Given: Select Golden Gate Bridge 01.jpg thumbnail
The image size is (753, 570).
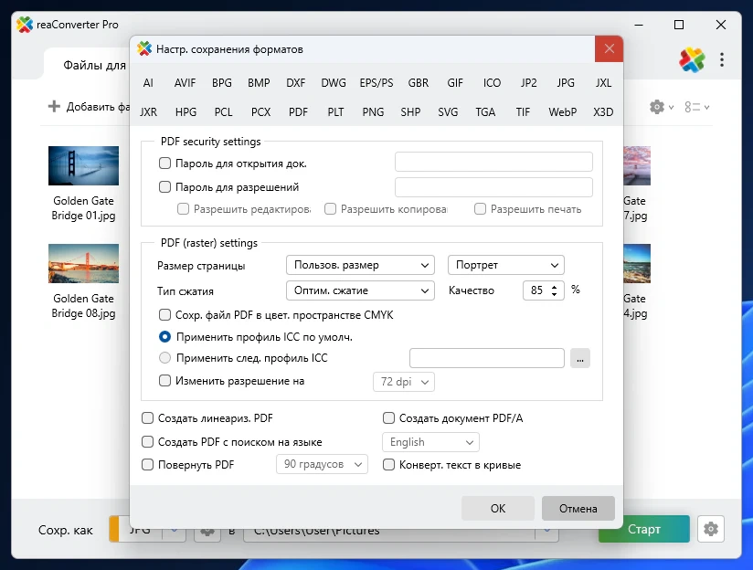Looking at the screenshot, I should pos(83,165).
